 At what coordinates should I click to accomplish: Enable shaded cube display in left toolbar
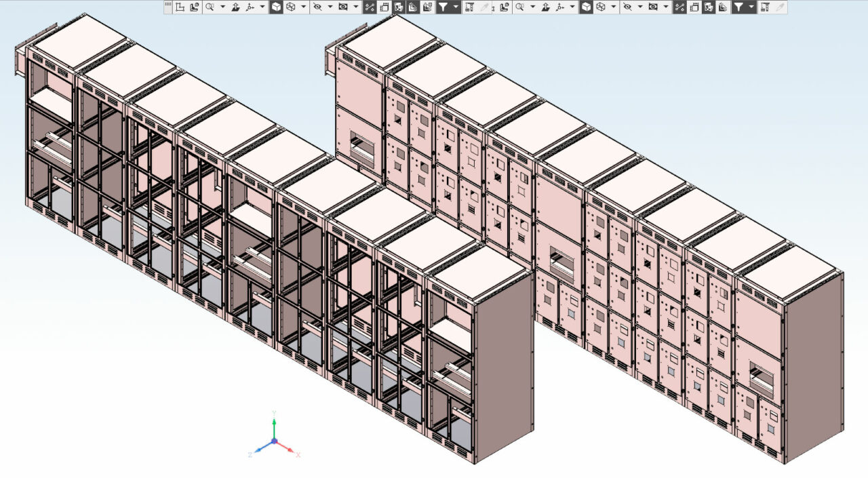276,7
